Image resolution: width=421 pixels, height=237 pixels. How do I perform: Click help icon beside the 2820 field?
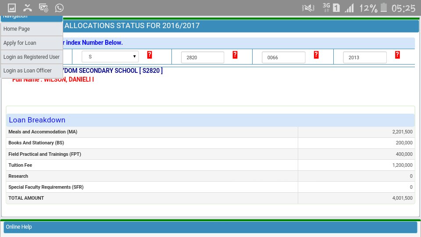235,55
